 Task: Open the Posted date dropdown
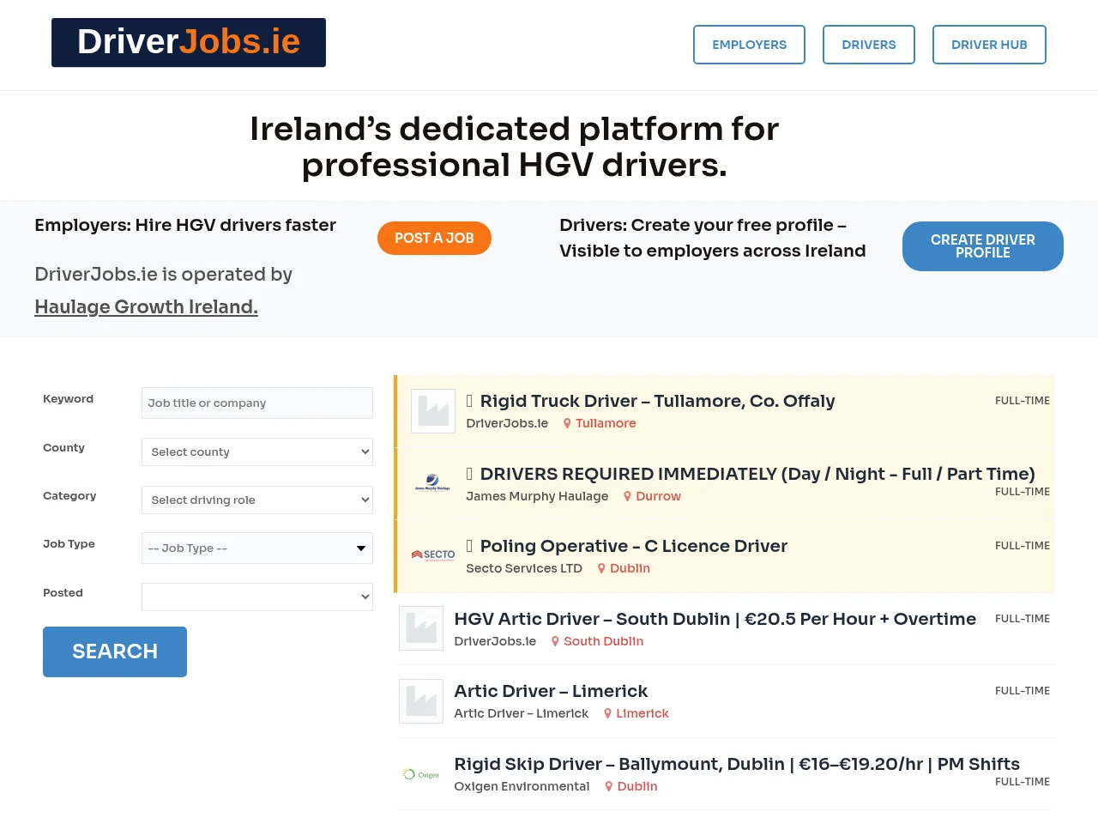(x=257, y=597)
